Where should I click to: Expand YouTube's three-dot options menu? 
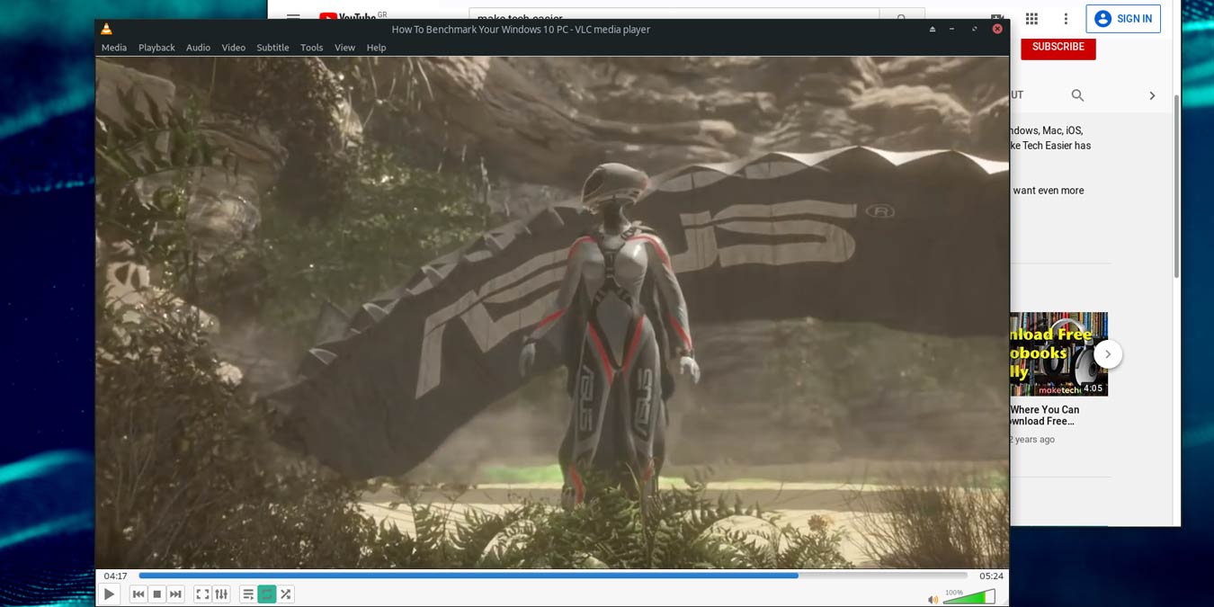pos(1066,18)
